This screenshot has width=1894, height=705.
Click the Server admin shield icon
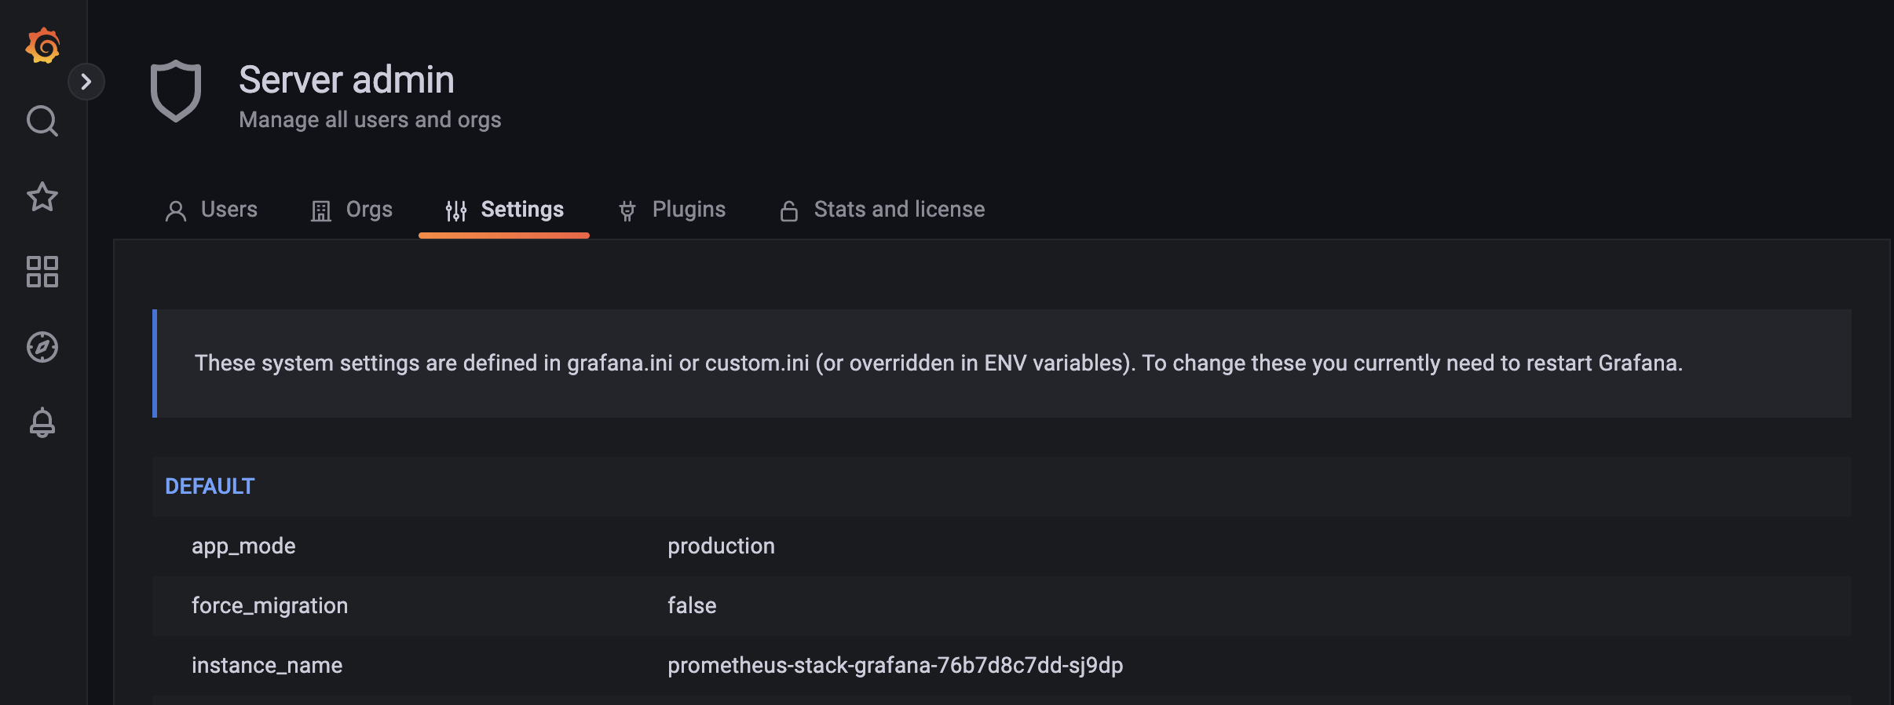[x=176, y=91]
